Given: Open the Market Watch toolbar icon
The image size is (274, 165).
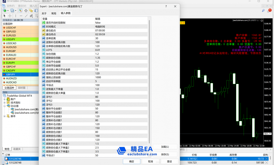Looking at the screenshot, I should [x=21, y=10].
